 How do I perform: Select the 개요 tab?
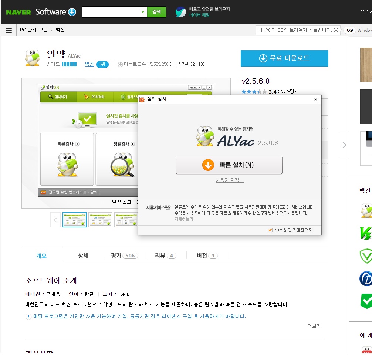(x=41, y=256)
